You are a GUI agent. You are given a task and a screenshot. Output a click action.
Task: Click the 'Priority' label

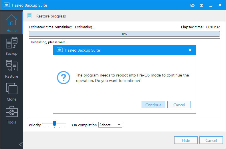pos(35,125)
